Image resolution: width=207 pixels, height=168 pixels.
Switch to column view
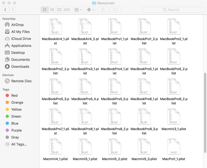point(59,10)
